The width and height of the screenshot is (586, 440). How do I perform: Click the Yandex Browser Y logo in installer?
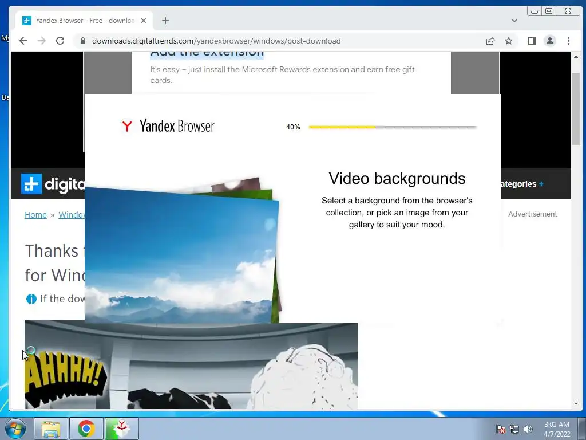click(x=127, y=126)
